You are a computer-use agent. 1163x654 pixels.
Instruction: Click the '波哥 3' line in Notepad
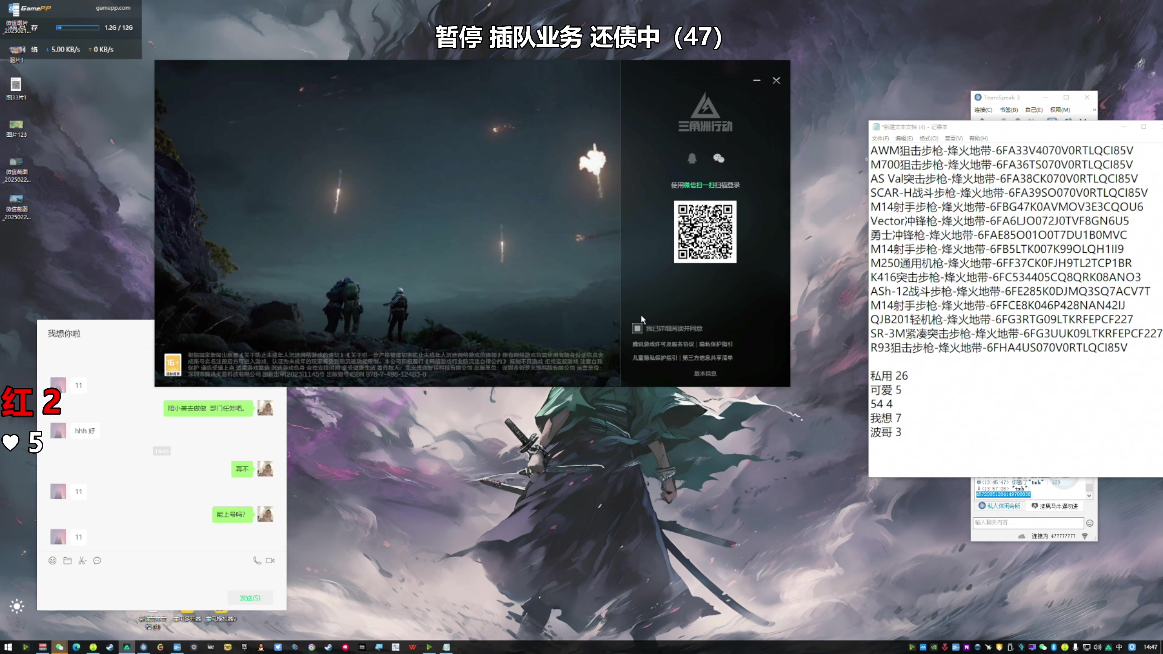point(885,432)
